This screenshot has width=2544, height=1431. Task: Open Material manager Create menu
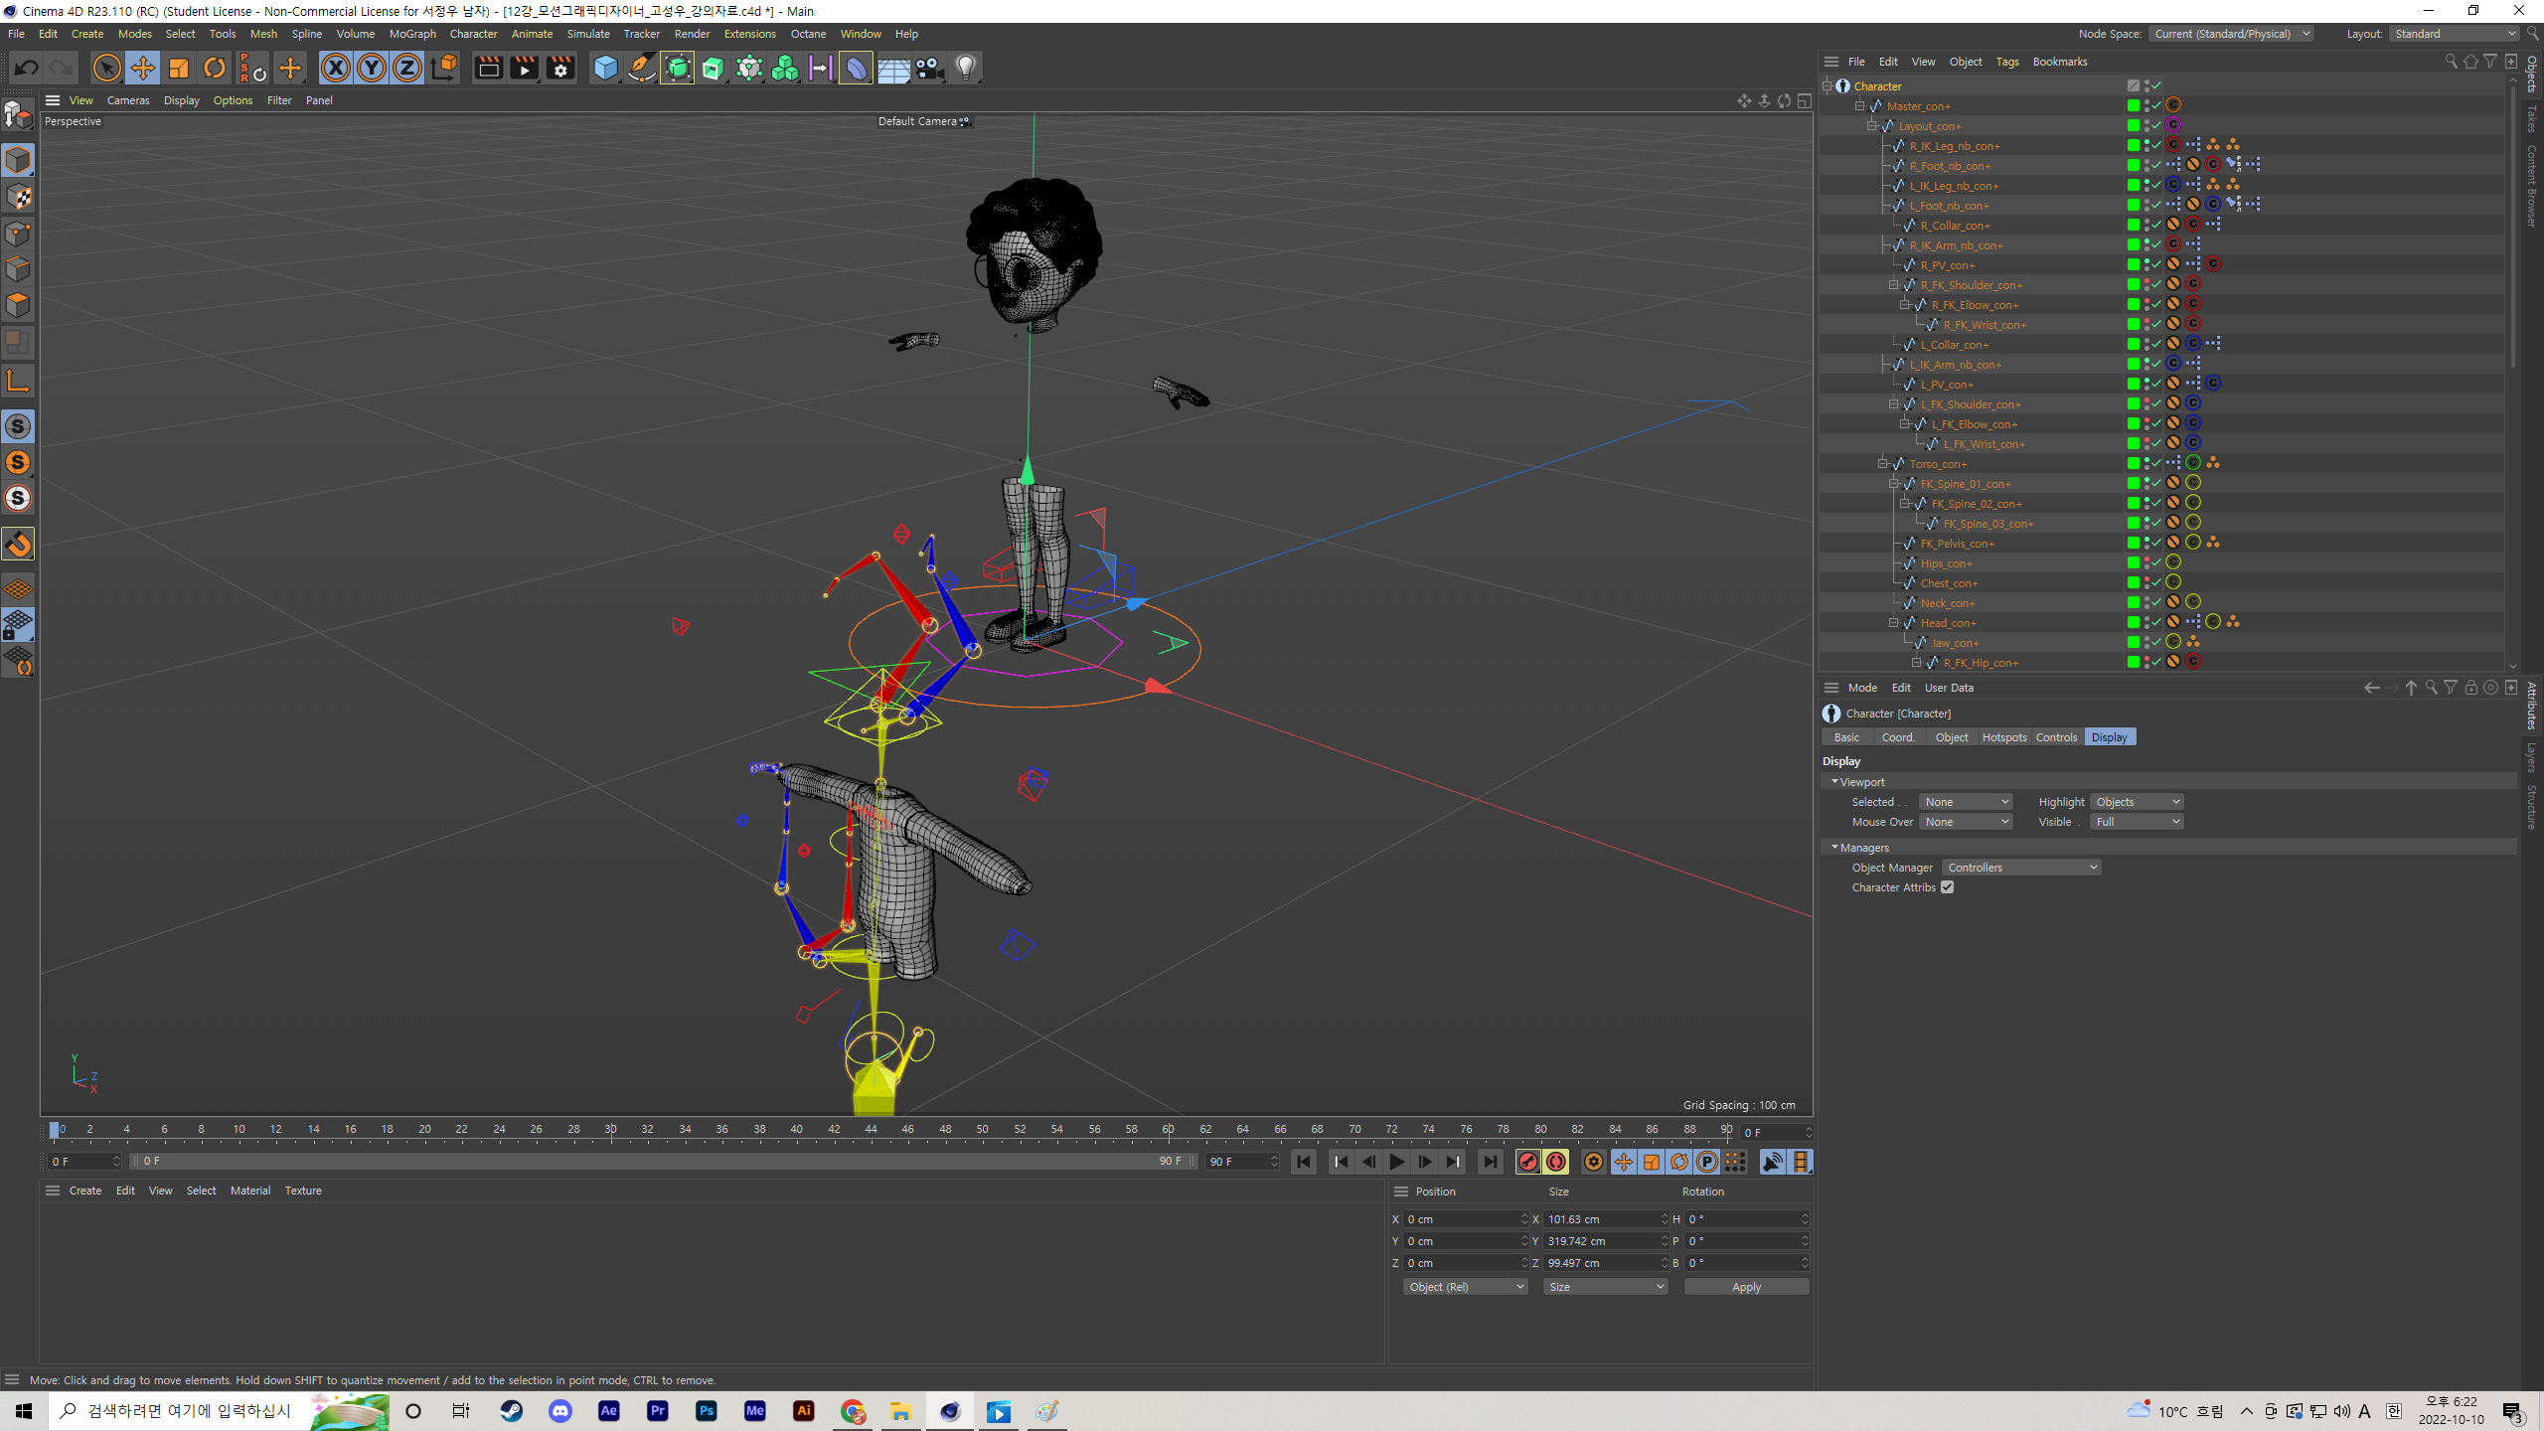point(85,1191)
